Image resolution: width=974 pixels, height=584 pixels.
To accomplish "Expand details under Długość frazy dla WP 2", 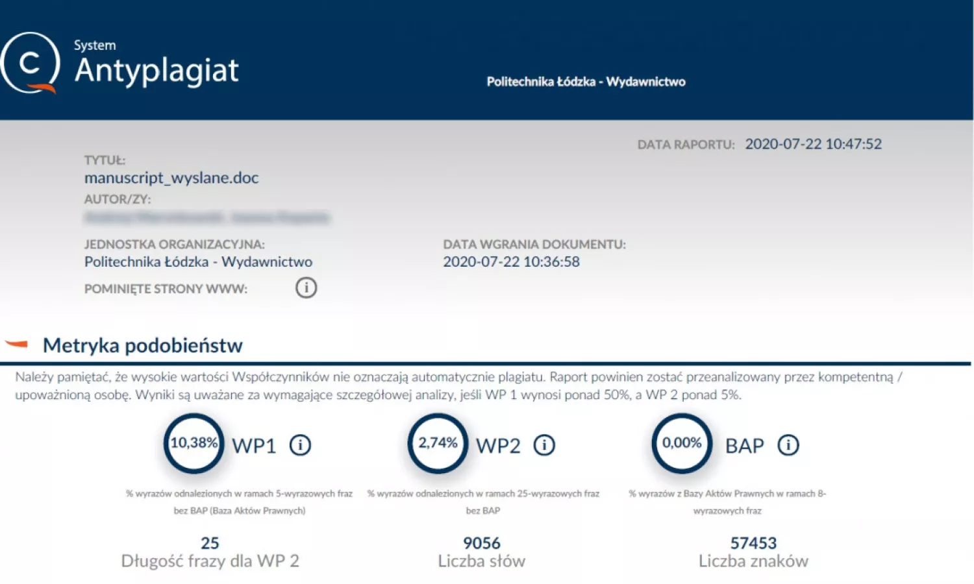I will tap(210, 561).
